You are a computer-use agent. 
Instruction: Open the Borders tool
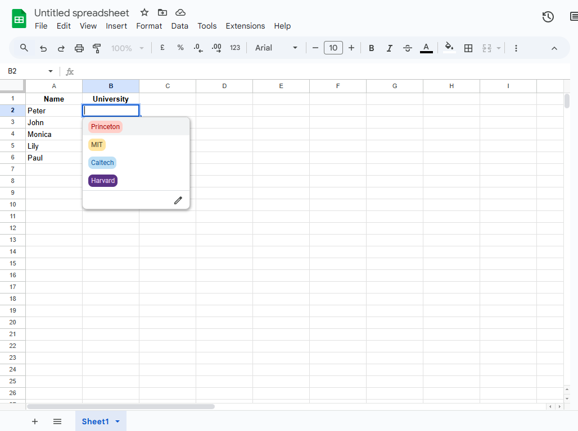pyautogui.click(x=468, y=48)
